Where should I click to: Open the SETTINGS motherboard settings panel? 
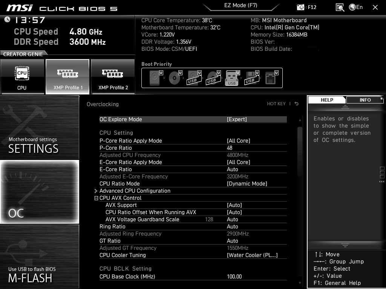point(39,127)
